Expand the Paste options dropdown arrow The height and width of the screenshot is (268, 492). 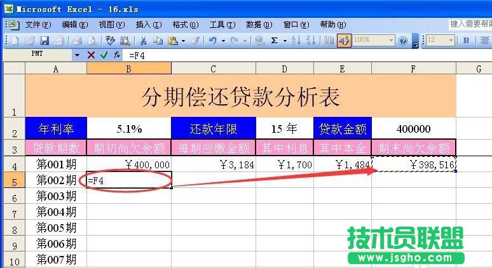click(183, 41)
